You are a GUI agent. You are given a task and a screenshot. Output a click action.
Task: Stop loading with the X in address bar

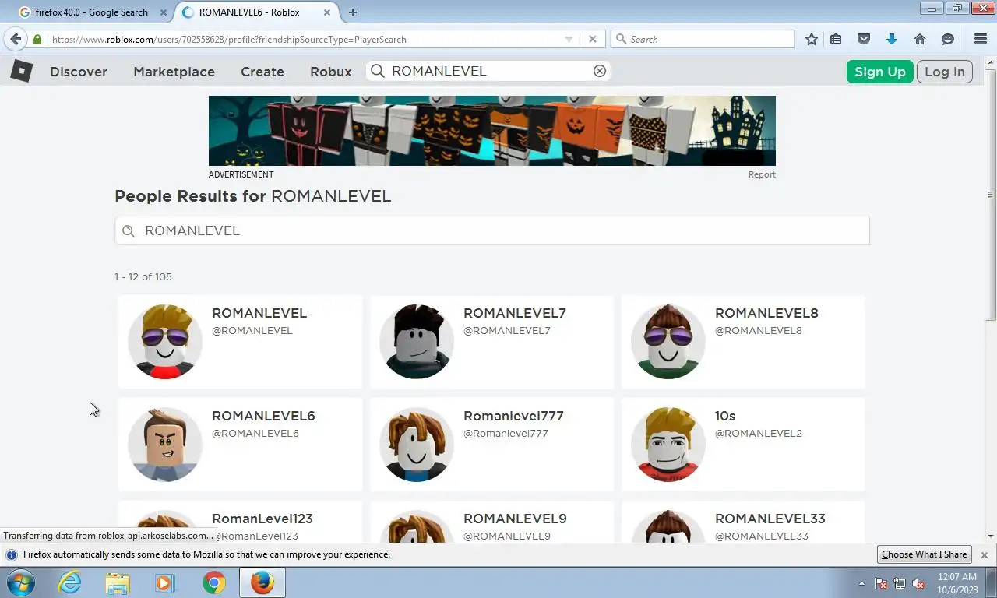tap(593, 39)
